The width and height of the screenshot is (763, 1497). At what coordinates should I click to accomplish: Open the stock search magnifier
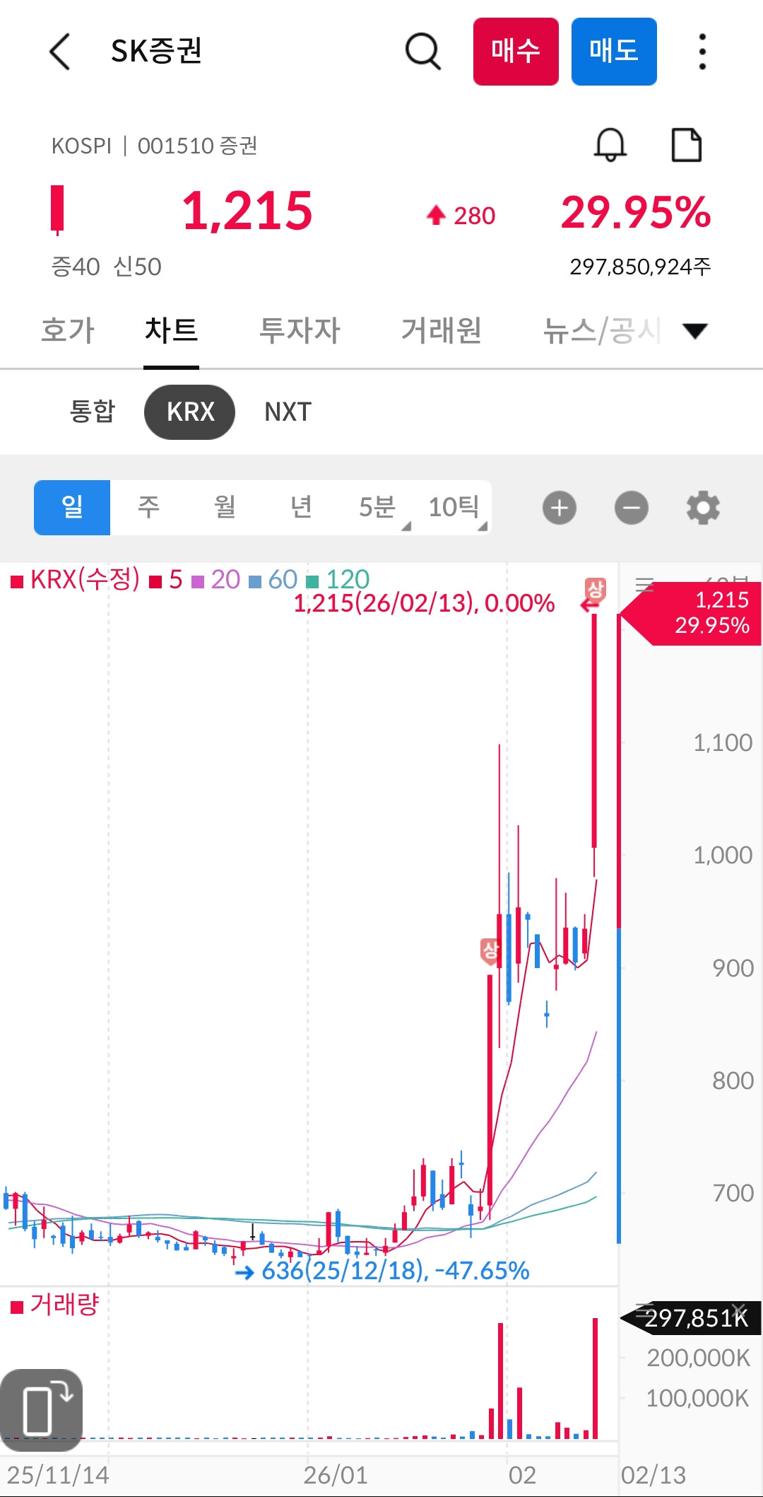(422, 52)
